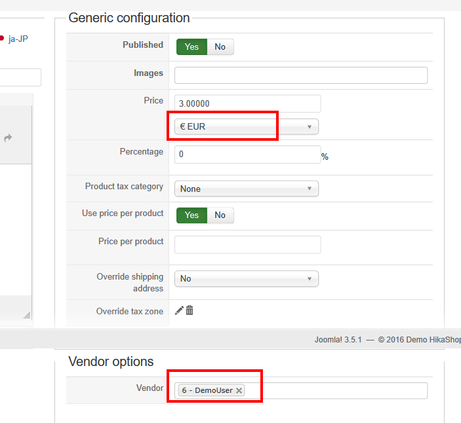The width and height of the screenshot is (461, 423).
Task: Switch to the ja-JP language tab
Action: pos(18,39)
